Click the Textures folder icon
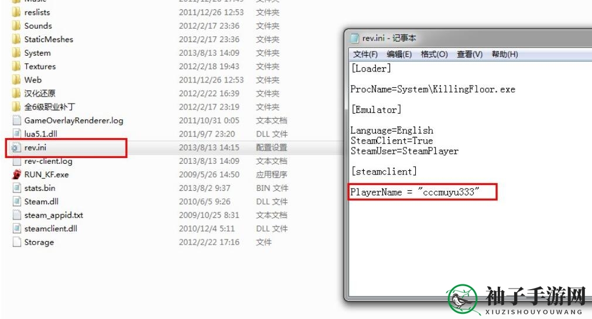This screenshot has height=319, width=592. coord(16,67)
